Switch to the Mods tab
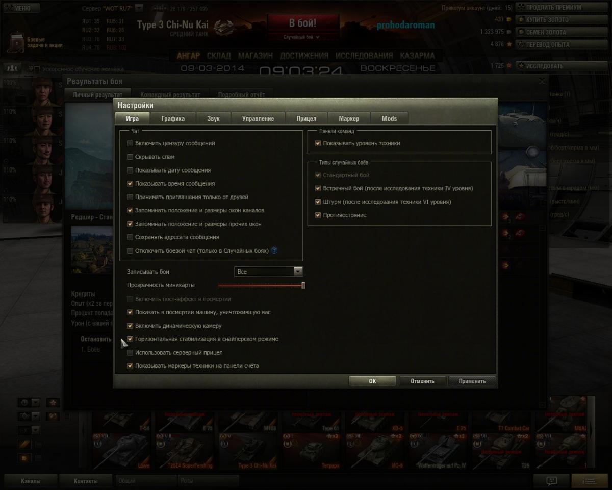 coord(389,118)
